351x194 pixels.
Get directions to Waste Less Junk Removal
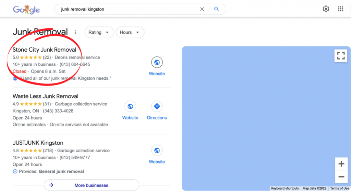click(x=157, y=111)
